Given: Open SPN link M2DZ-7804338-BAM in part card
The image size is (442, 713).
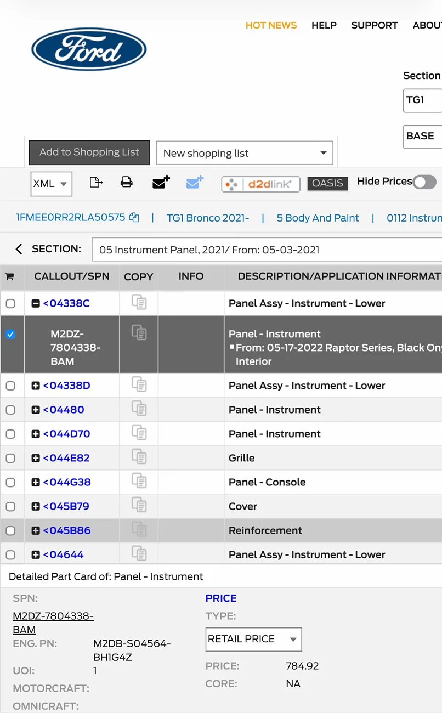Looking at the screenshot, I should click(53, 623).
